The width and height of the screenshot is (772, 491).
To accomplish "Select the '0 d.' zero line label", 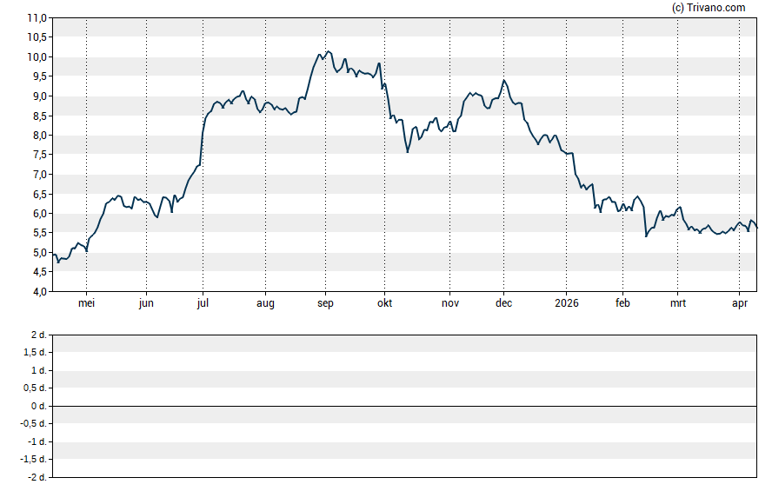I will 37,406.
